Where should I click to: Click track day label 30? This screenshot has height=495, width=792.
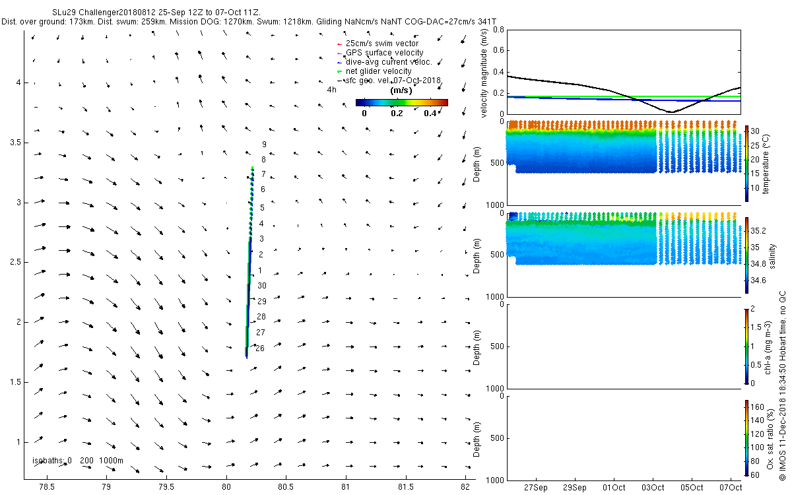pyautogui.click(x=262, y=286)
